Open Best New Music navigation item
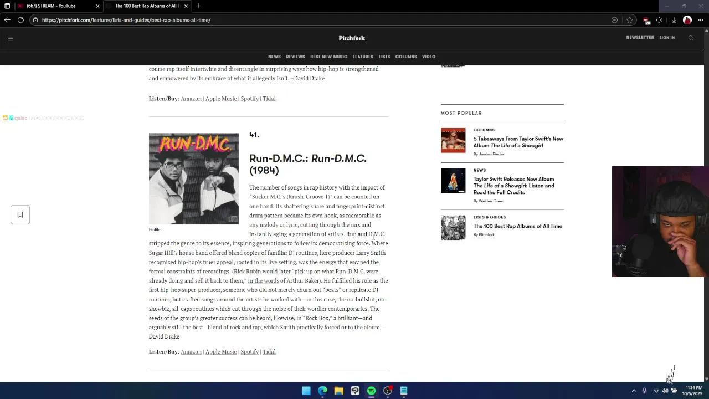This screenshot has width=709, height=399. click(328, 57)
